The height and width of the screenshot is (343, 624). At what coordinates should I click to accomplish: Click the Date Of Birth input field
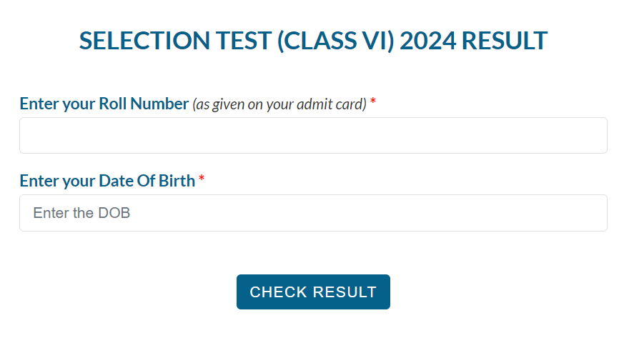pos(313,213)
